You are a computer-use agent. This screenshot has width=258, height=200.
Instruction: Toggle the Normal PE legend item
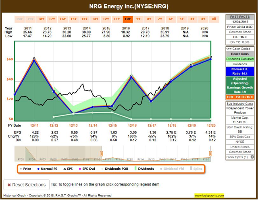pos(48,169)
